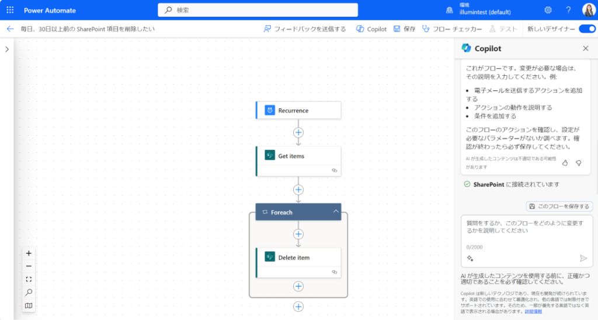Click the このフローを保存する button
The width and height of the screenshot is (598, 320).
pyautogui.click(x=559, y=206)
